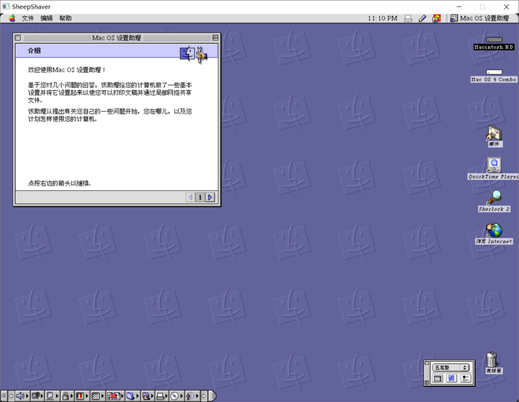519x402 pixels.
Task: Open the 帮助 menu
Action: point(66,18)
